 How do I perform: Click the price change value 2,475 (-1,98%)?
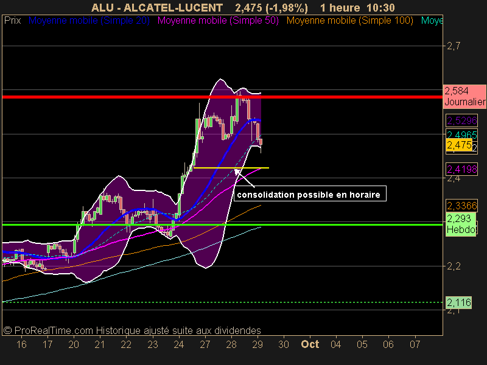pyautogui.click(x=272, y=7)
